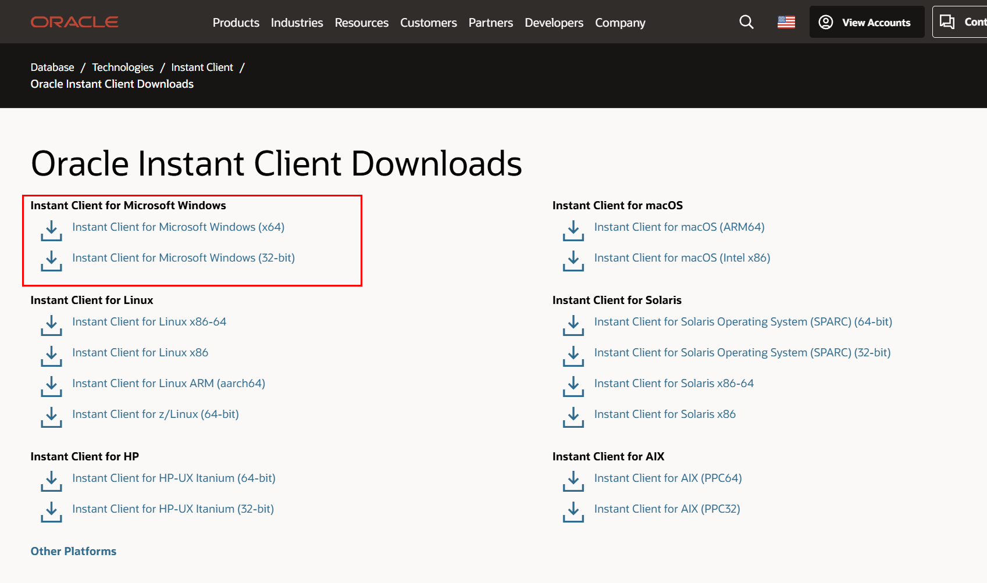Click the 'Instant Client for Microsoft Windows' section heading
987x583 pixels.
[x=129, y=206]
